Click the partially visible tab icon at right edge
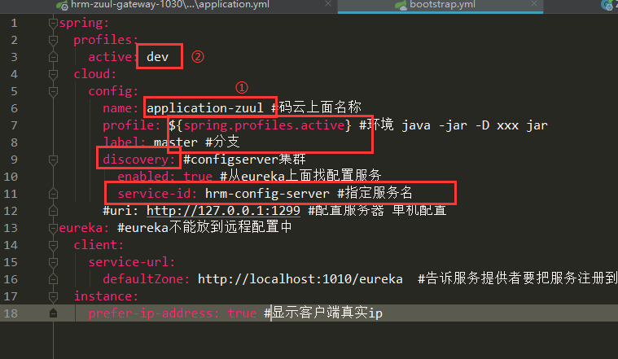Image resolution: width=618 pixels, height=359 pixels. click(609, 6)
